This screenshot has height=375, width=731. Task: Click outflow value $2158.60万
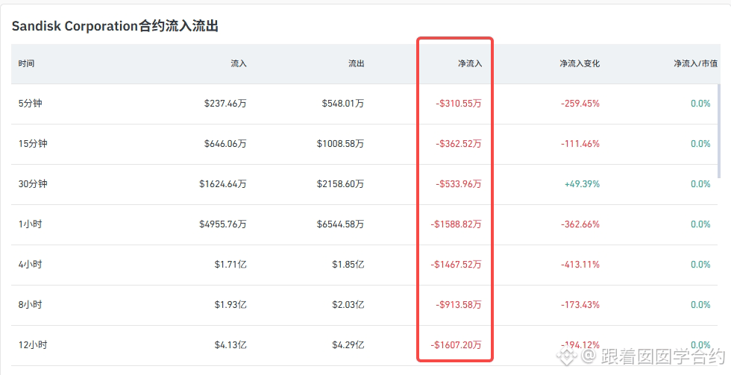(340, 184)
